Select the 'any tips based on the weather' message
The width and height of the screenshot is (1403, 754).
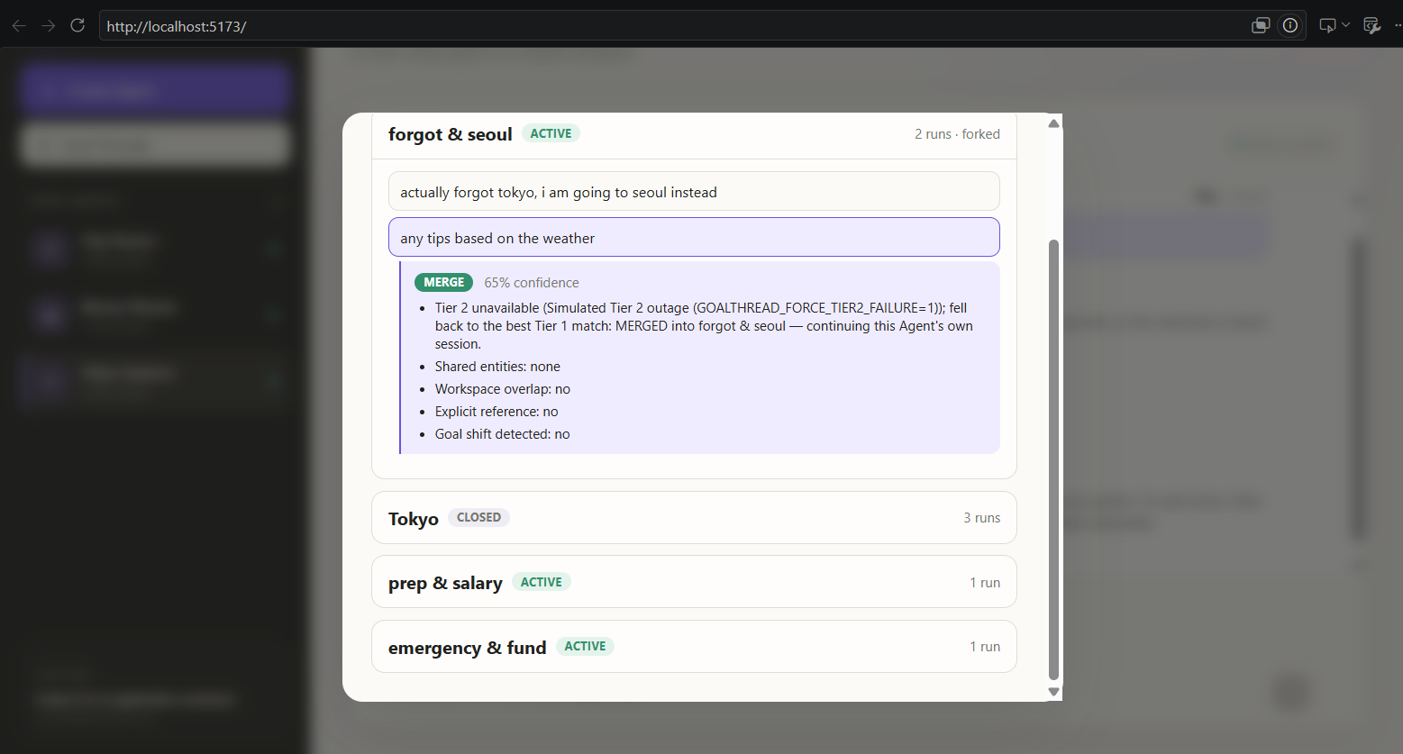(x=694, y=237)
